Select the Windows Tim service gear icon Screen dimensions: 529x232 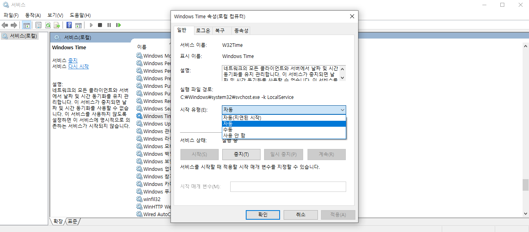(139, 116)
